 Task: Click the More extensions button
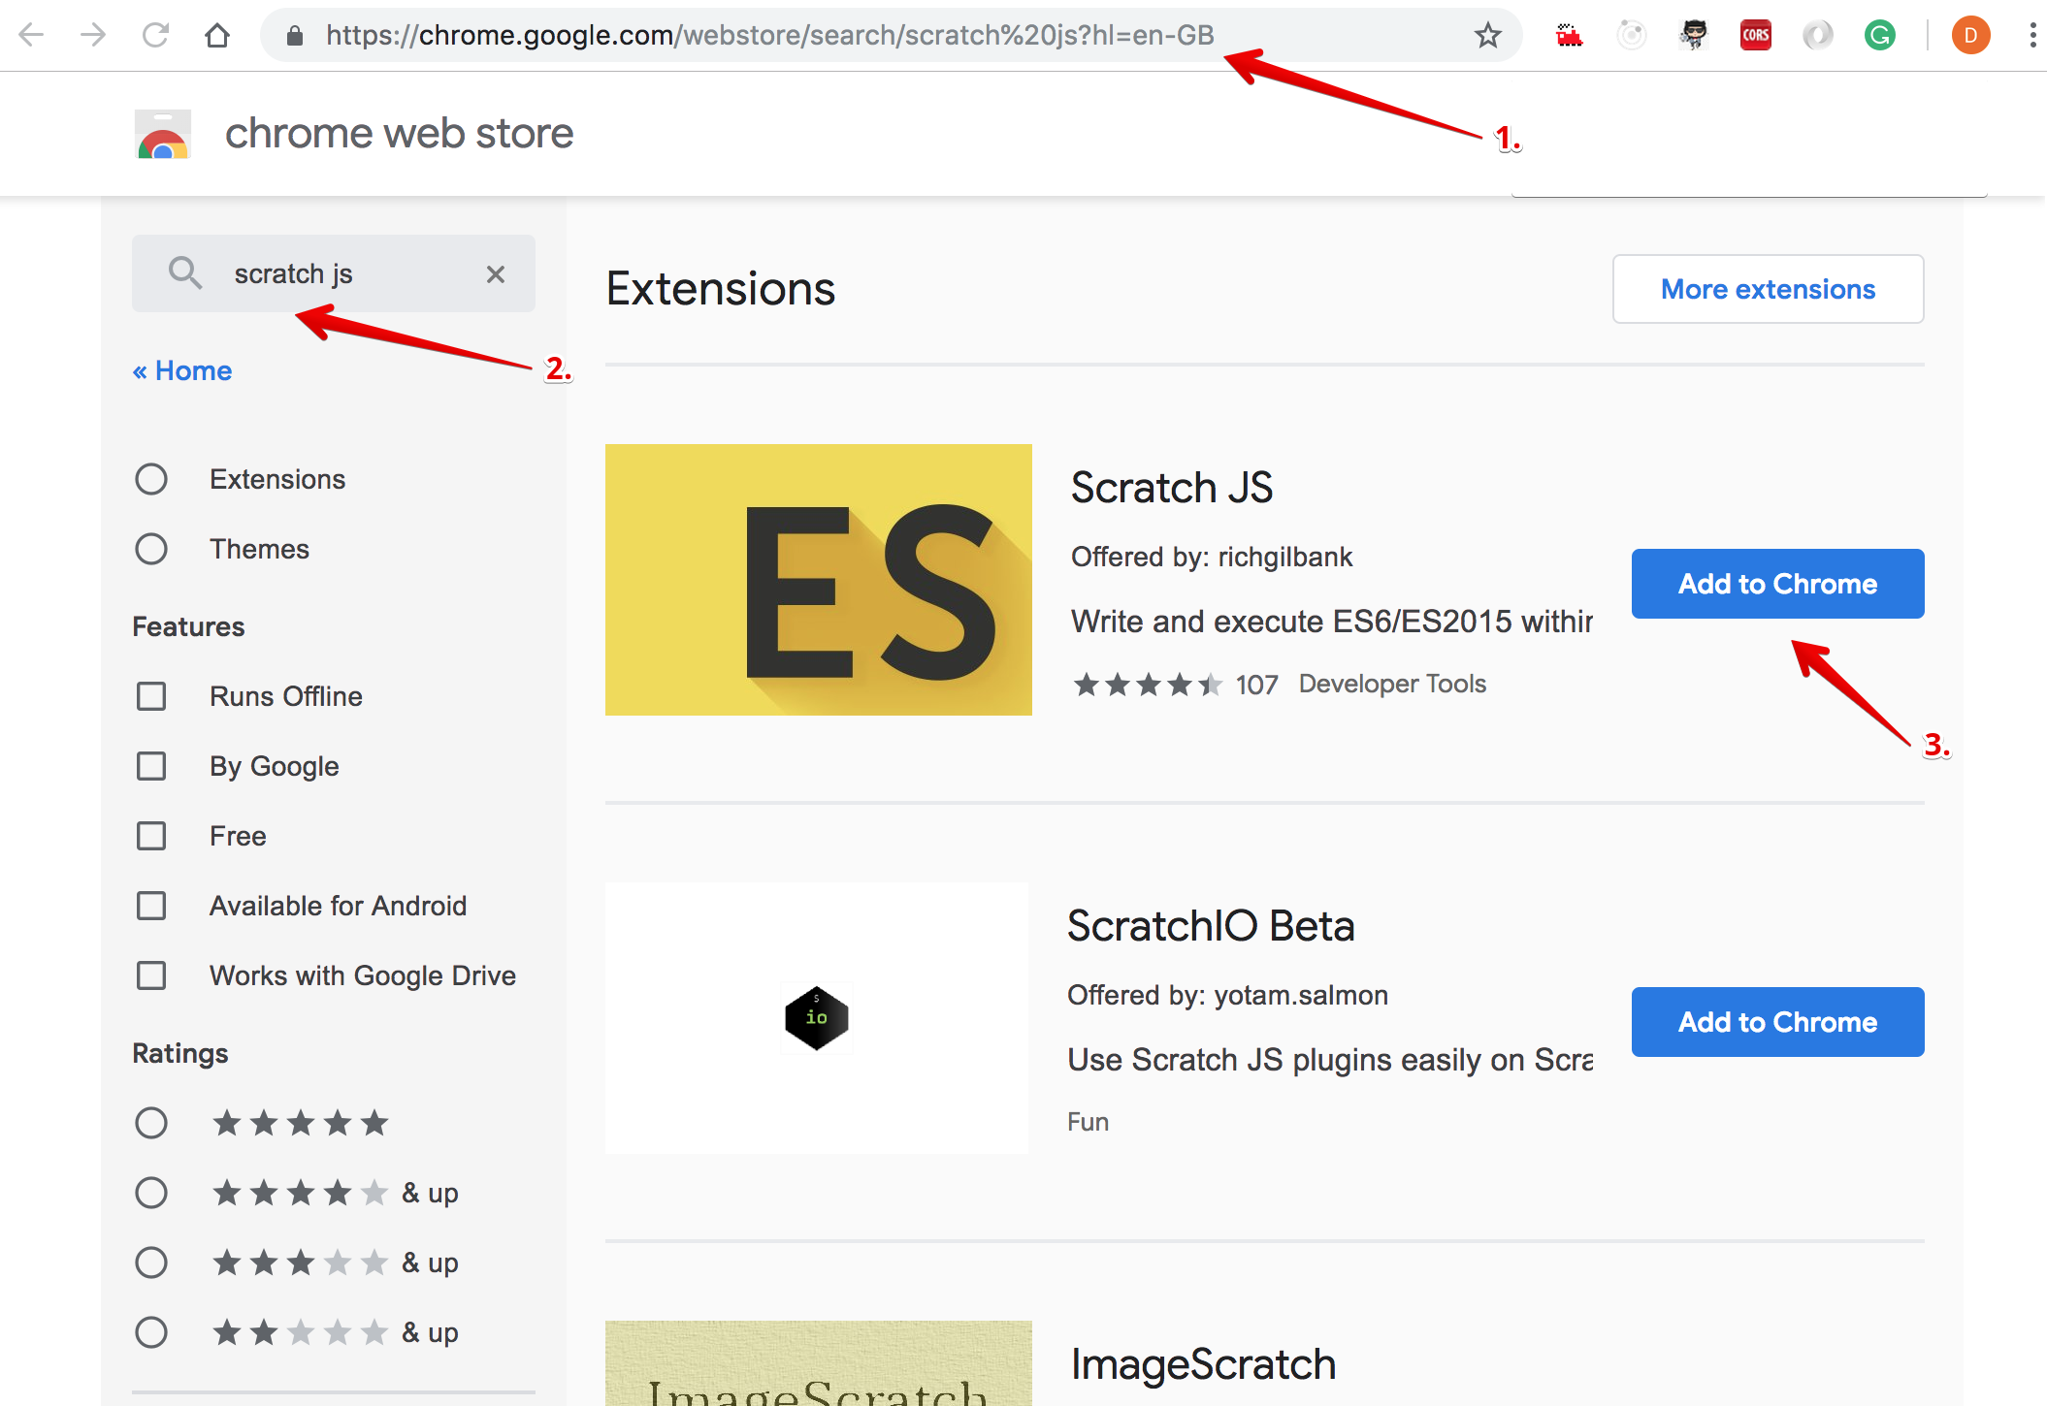pyautogui.click(x=1768, y=289)
